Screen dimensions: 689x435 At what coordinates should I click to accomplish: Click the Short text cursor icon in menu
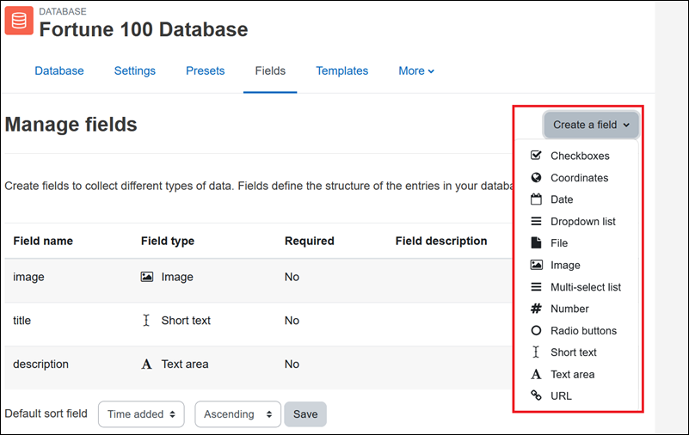(x=536, y=352)
